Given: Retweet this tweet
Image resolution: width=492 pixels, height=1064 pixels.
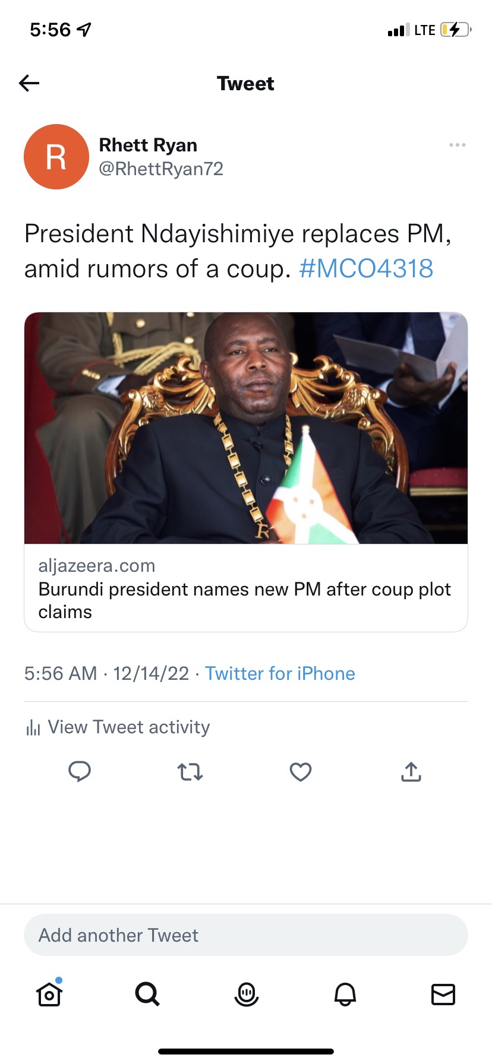Looking at the screenshot, I should click(190, 771).
